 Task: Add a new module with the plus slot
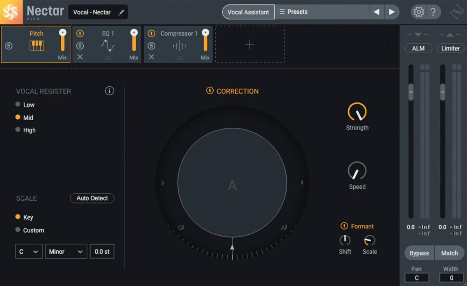pyautogui.click(x=250, y=44)
